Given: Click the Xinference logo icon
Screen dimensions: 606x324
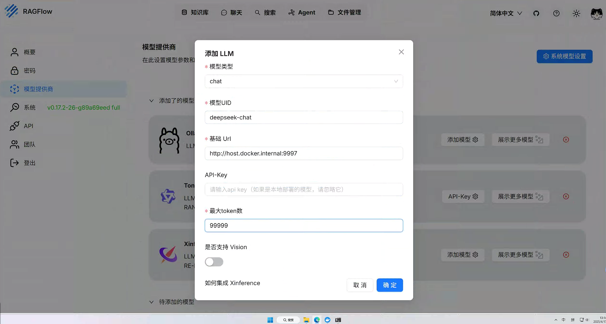Looking at the screenshot, I should 168,255.
